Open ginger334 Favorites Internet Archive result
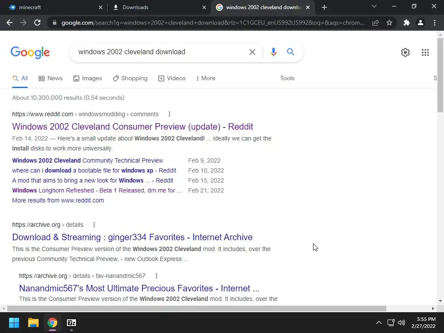 (x=132, y=237)
